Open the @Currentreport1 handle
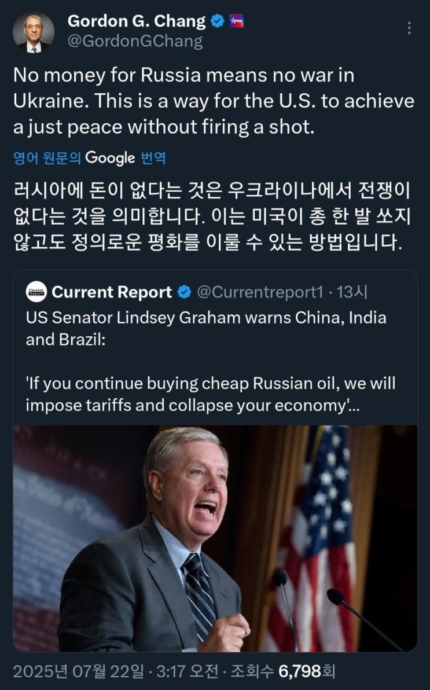The height and width of the screenshot is (690, 430). tap(260, 292)
